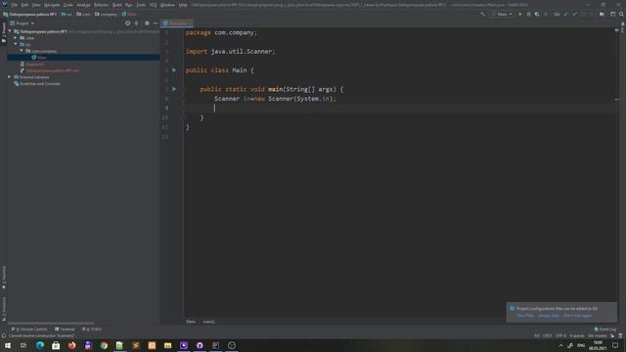The image size is (626, 352).
Task: Open the Window menu
Action: pyautogui.click(x=167, y=5)
